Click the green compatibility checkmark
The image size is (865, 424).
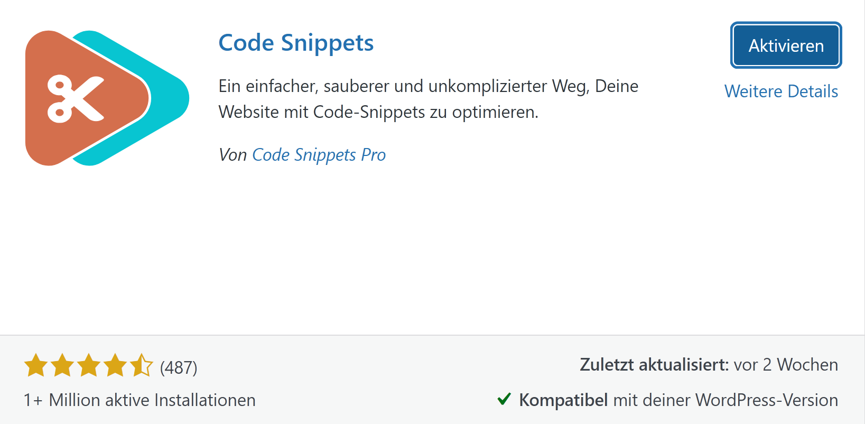pos(505,400)
